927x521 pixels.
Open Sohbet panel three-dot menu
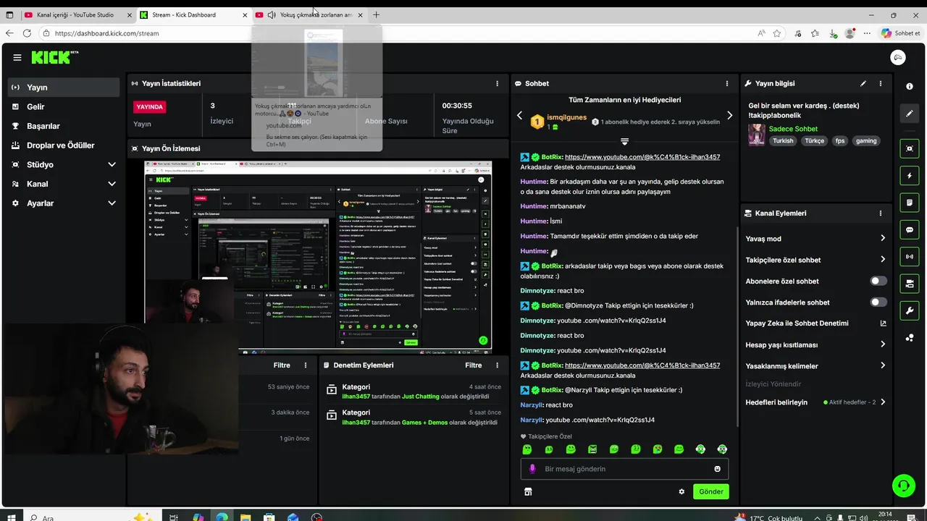coord(727,83)
